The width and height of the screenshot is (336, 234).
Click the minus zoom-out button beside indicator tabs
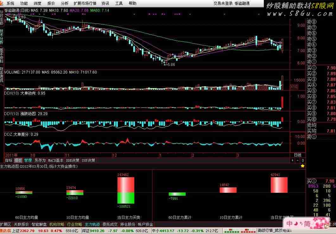point(297,160)
